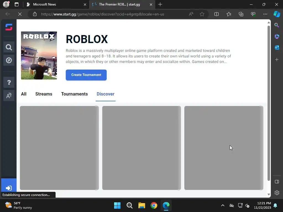Open split screen view

pos(216,14)
